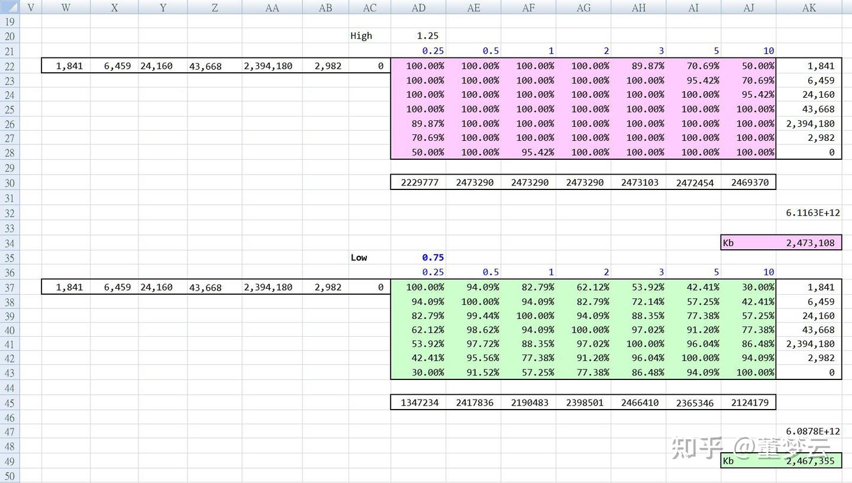Select row header 45
Viewport: 852px width, 483px height.
click(9, 402)
